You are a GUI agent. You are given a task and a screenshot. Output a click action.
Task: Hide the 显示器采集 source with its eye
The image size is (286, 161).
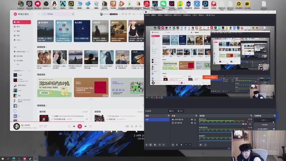pyautogui.click(x=192, y=123)
